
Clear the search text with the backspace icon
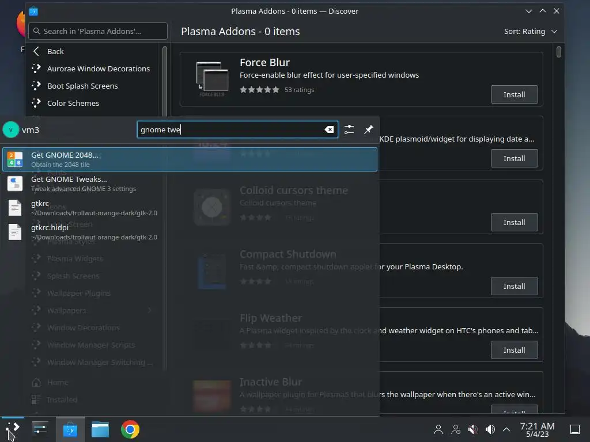(329, 129)
